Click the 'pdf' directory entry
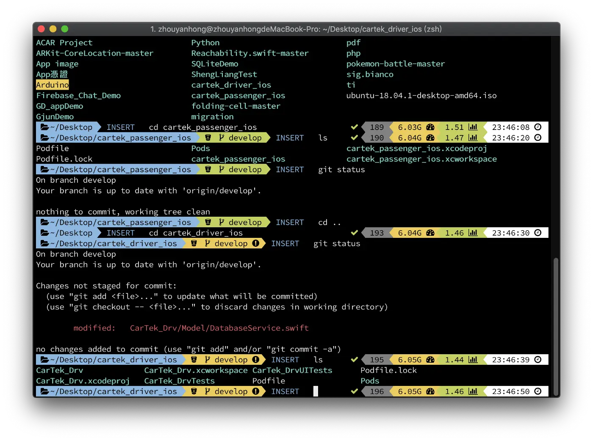 tap(353, 43)
